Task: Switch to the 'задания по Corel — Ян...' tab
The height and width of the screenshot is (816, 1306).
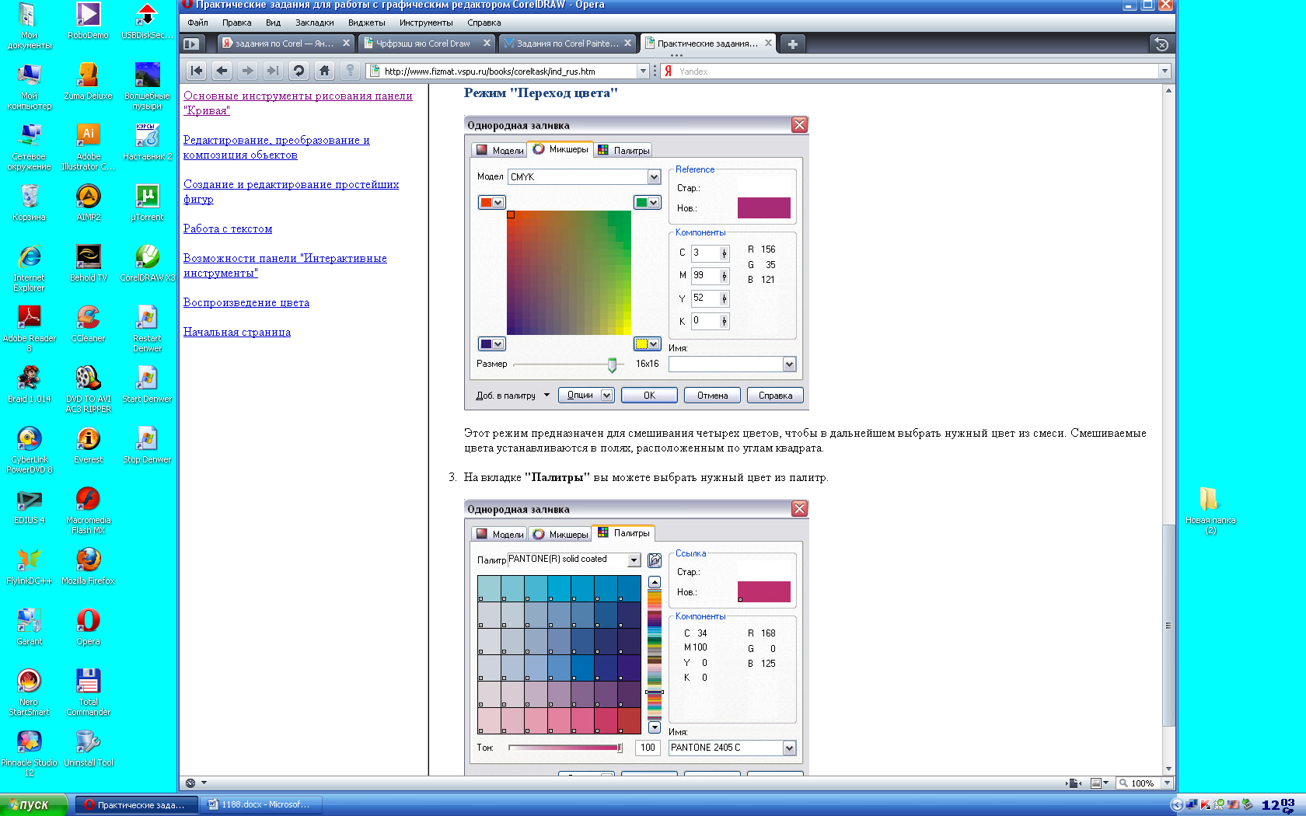Action: point(285,44)
